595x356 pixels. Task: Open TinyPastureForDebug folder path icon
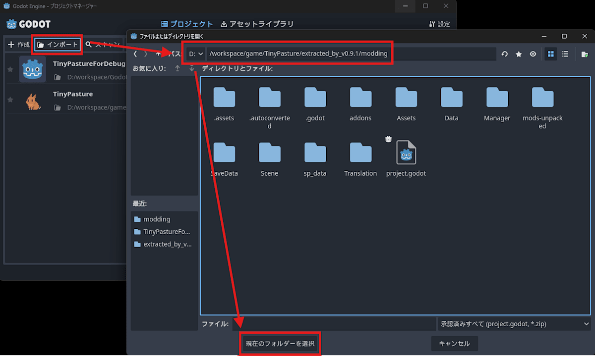click(58, 78)
